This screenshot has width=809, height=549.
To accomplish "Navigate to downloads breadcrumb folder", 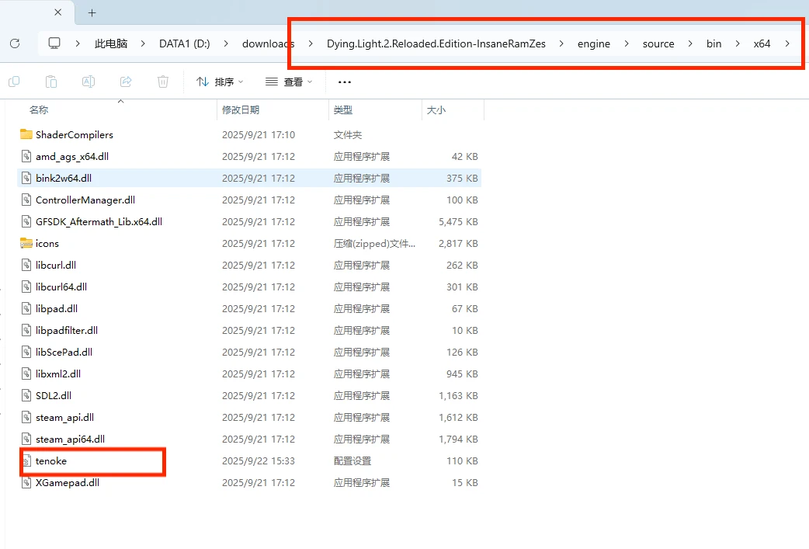I will [269, 43].
